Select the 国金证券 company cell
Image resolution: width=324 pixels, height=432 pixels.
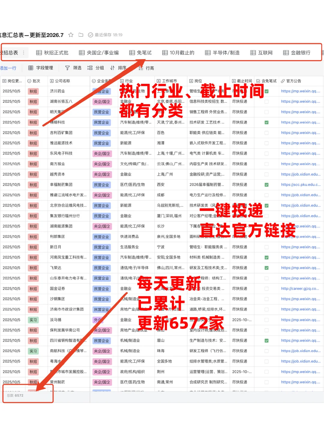(69, 289)
